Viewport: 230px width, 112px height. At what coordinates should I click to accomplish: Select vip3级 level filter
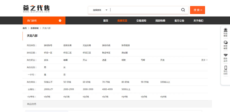(105, 97)
